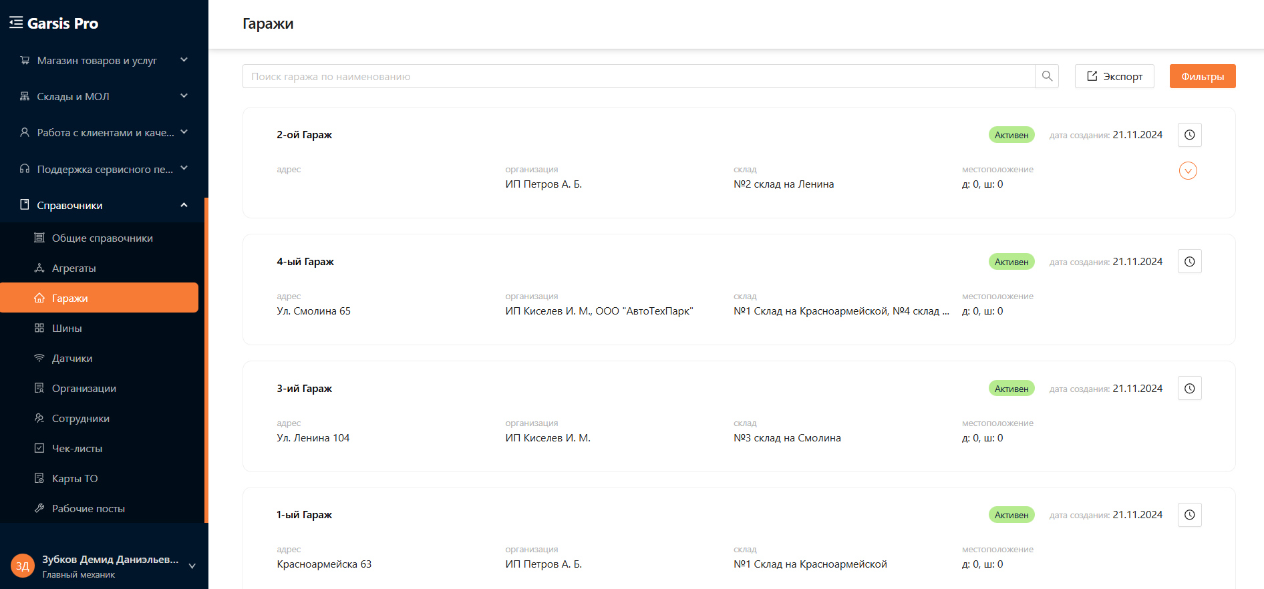The image size is (1264, 589).
Task: Open history clock for 1-ый Гараж
Action: (1190, 515)
